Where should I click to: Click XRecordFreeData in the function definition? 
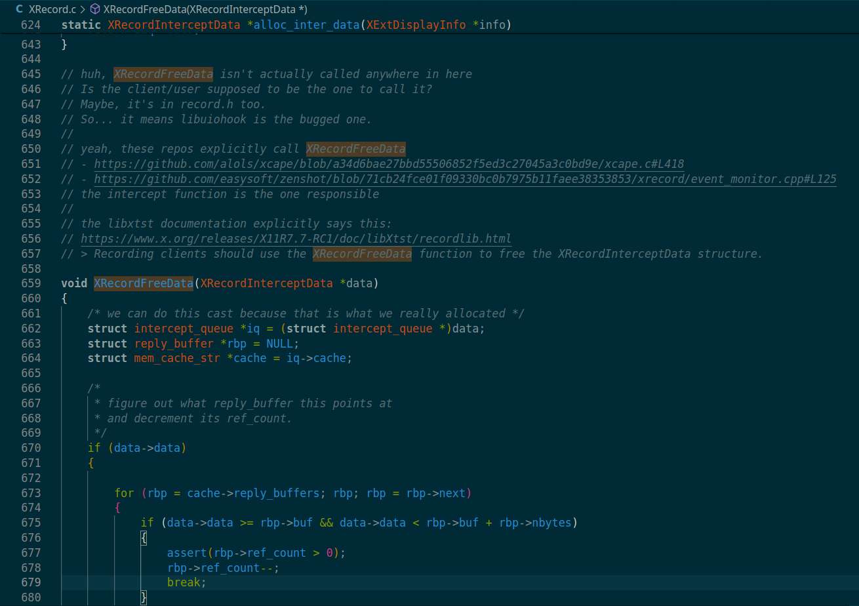point(144,283)
